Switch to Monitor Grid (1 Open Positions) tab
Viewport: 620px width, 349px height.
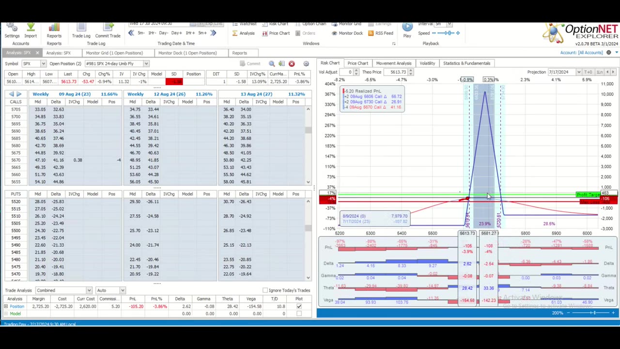click(114, 53)
